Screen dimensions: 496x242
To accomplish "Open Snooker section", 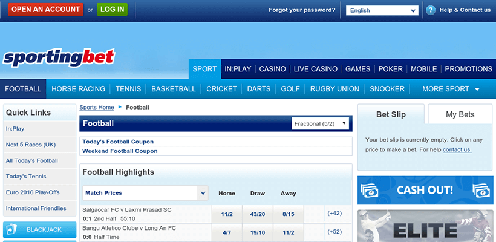I will [387, 89].
